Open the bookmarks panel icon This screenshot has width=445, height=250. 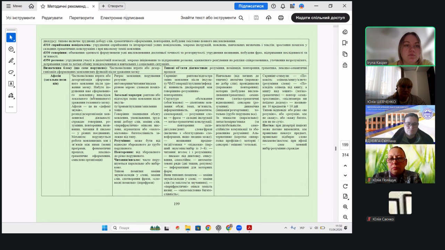coord(345,43)
